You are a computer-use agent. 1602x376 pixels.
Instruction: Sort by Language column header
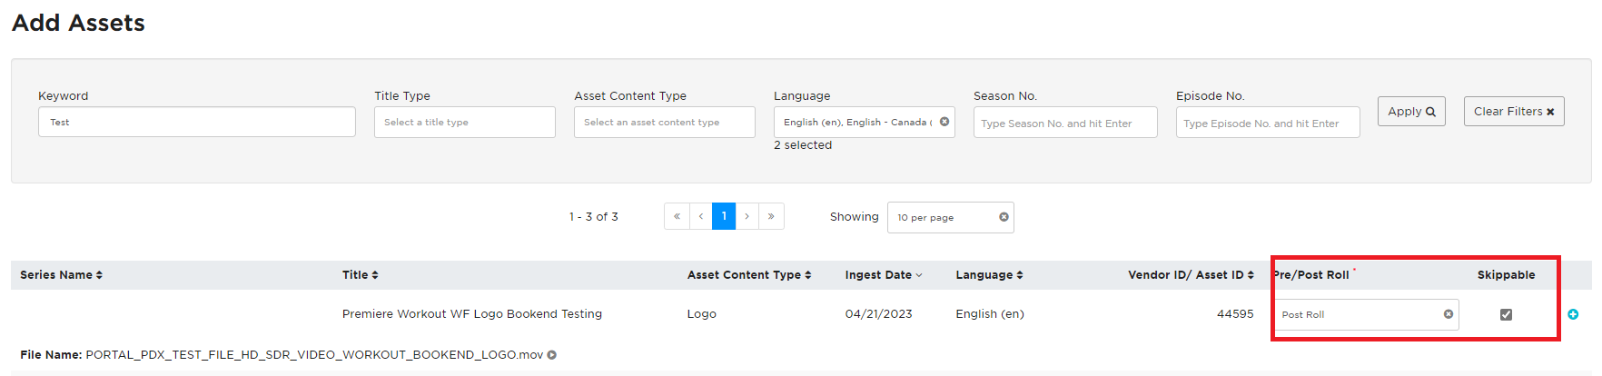click(990, 275)
